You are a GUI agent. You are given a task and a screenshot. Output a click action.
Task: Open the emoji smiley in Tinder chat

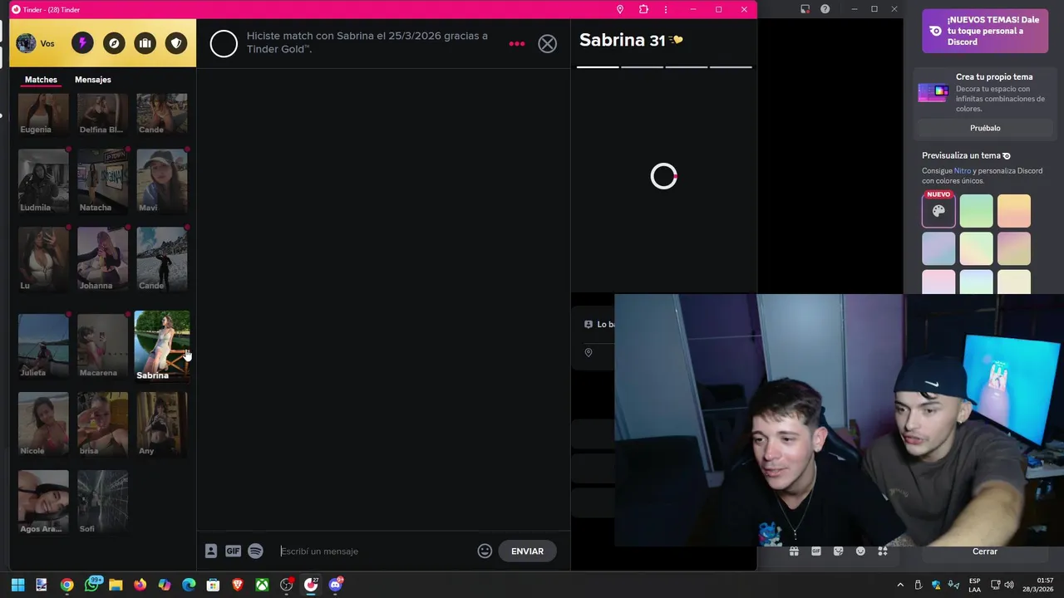pos(485,551)
